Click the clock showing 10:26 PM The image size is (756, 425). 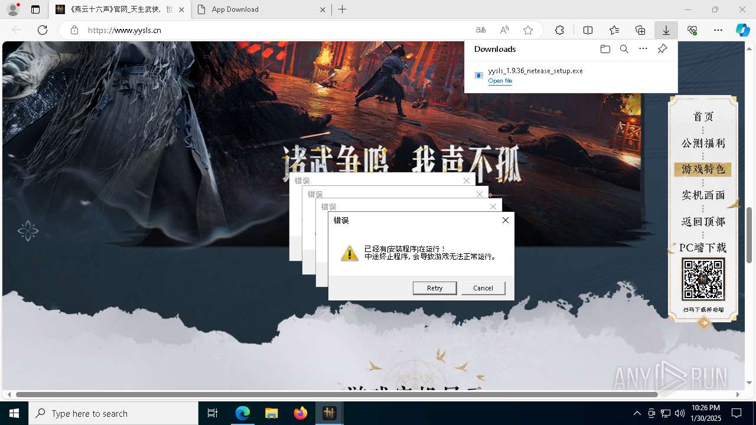705,413
